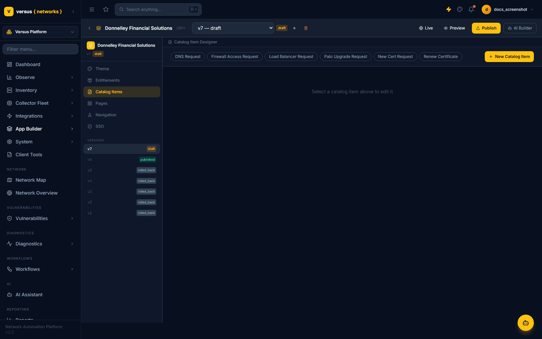542x339 pixels.
Task: Open the Versus Platform workspace dropdown
Action: (x=40, y=32)
